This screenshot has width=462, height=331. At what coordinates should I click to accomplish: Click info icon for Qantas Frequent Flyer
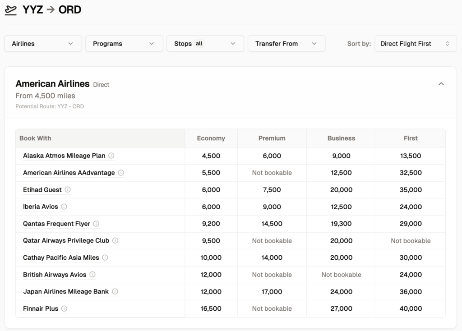point(96,224)
